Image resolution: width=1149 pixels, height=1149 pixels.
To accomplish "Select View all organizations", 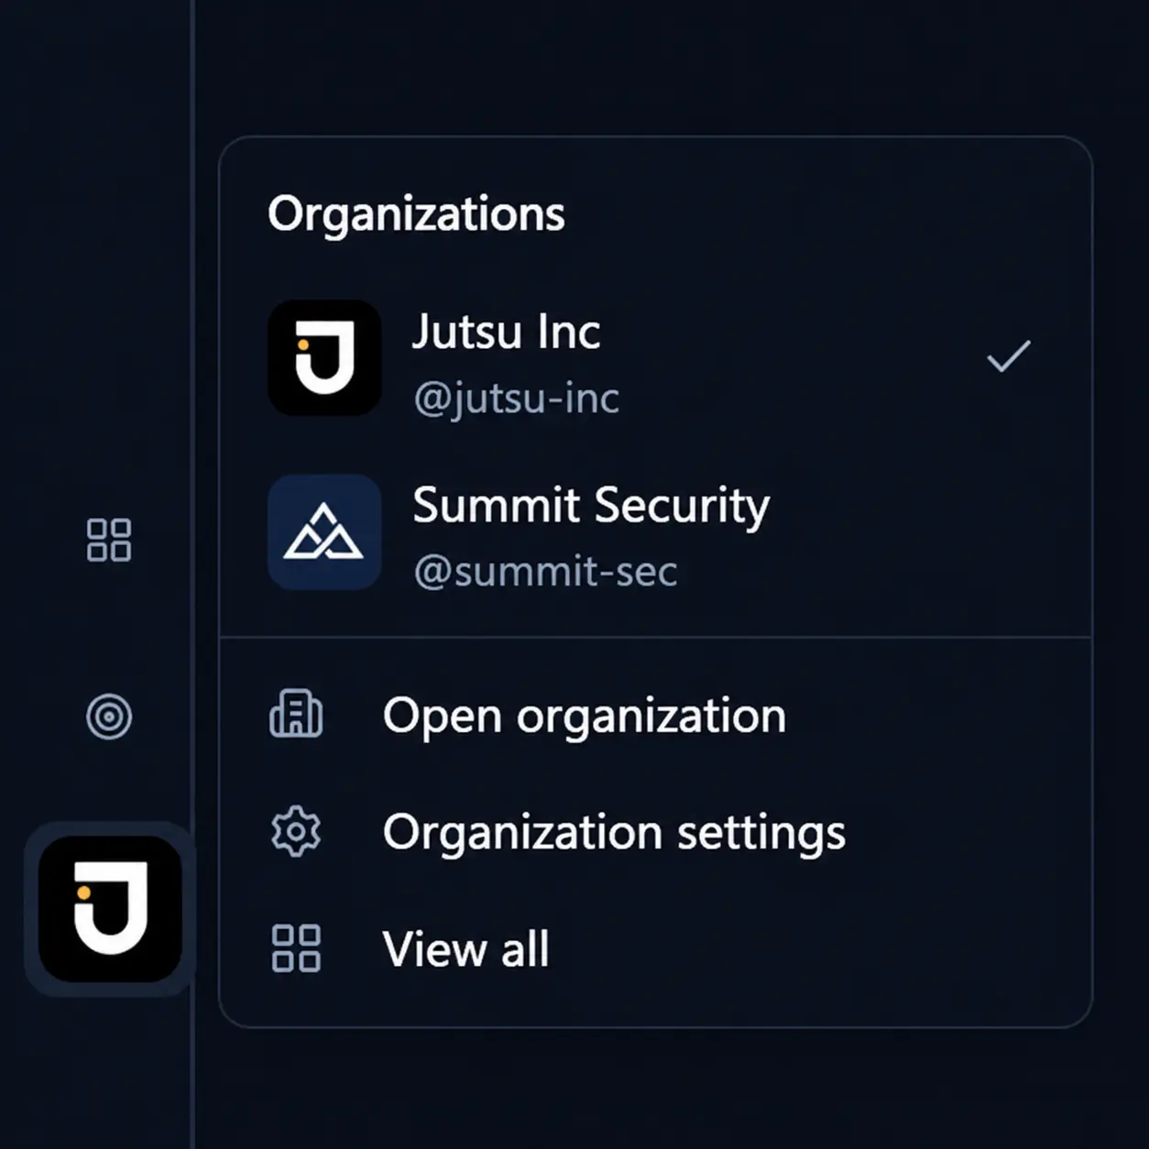I will (x=656, y=948).
